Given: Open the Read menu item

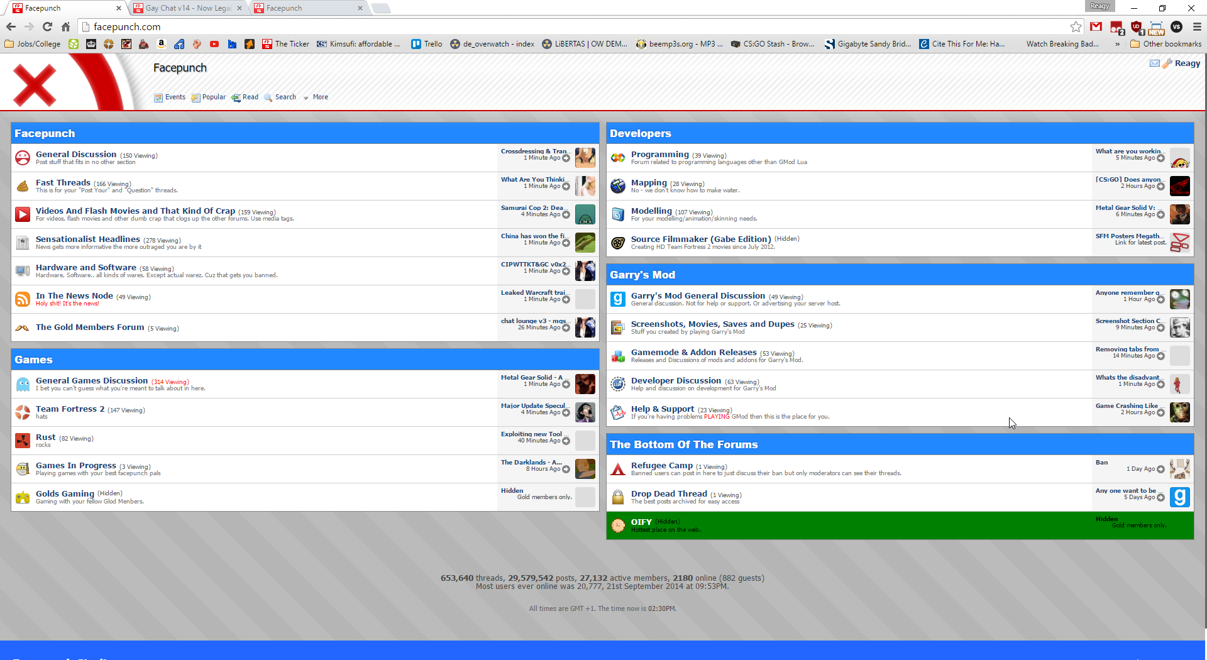Looking at the screenshot, I should pos(245,97).
